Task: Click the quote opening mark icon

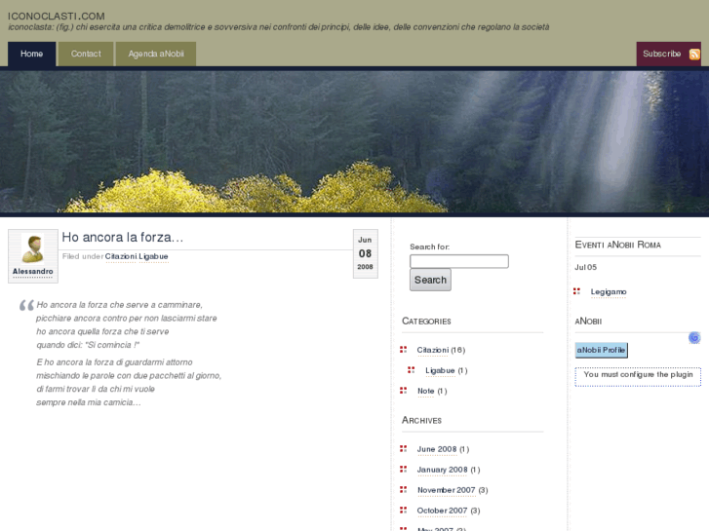Action: click(26, 306)
